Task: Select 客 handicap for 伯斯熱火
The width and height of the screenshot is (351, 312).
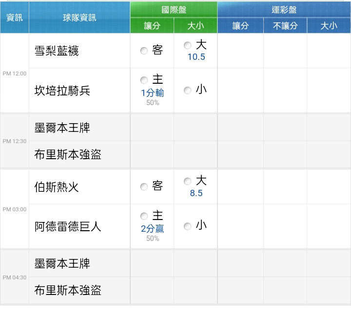Action: coord(144,186)
